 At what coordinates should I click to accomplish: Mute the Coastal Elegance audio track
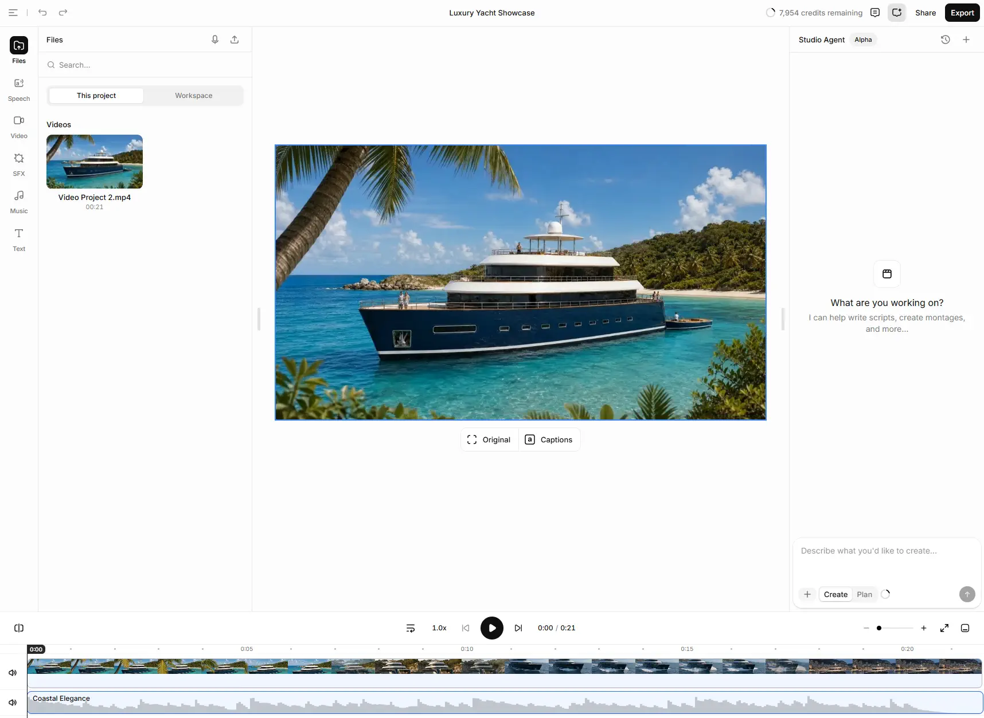[13, 703]
